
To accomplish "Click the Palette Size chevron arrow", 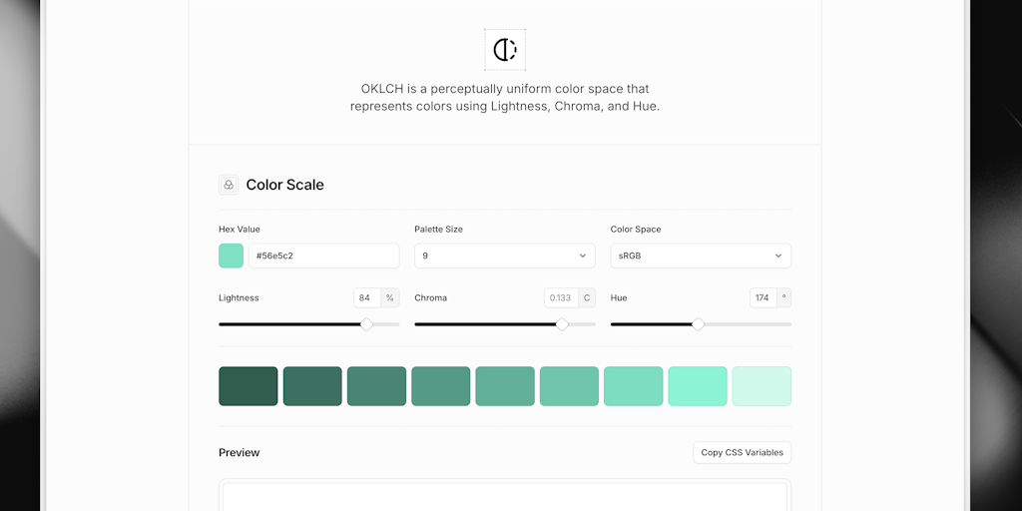I will pyautogui.click(x=583, y=255).
